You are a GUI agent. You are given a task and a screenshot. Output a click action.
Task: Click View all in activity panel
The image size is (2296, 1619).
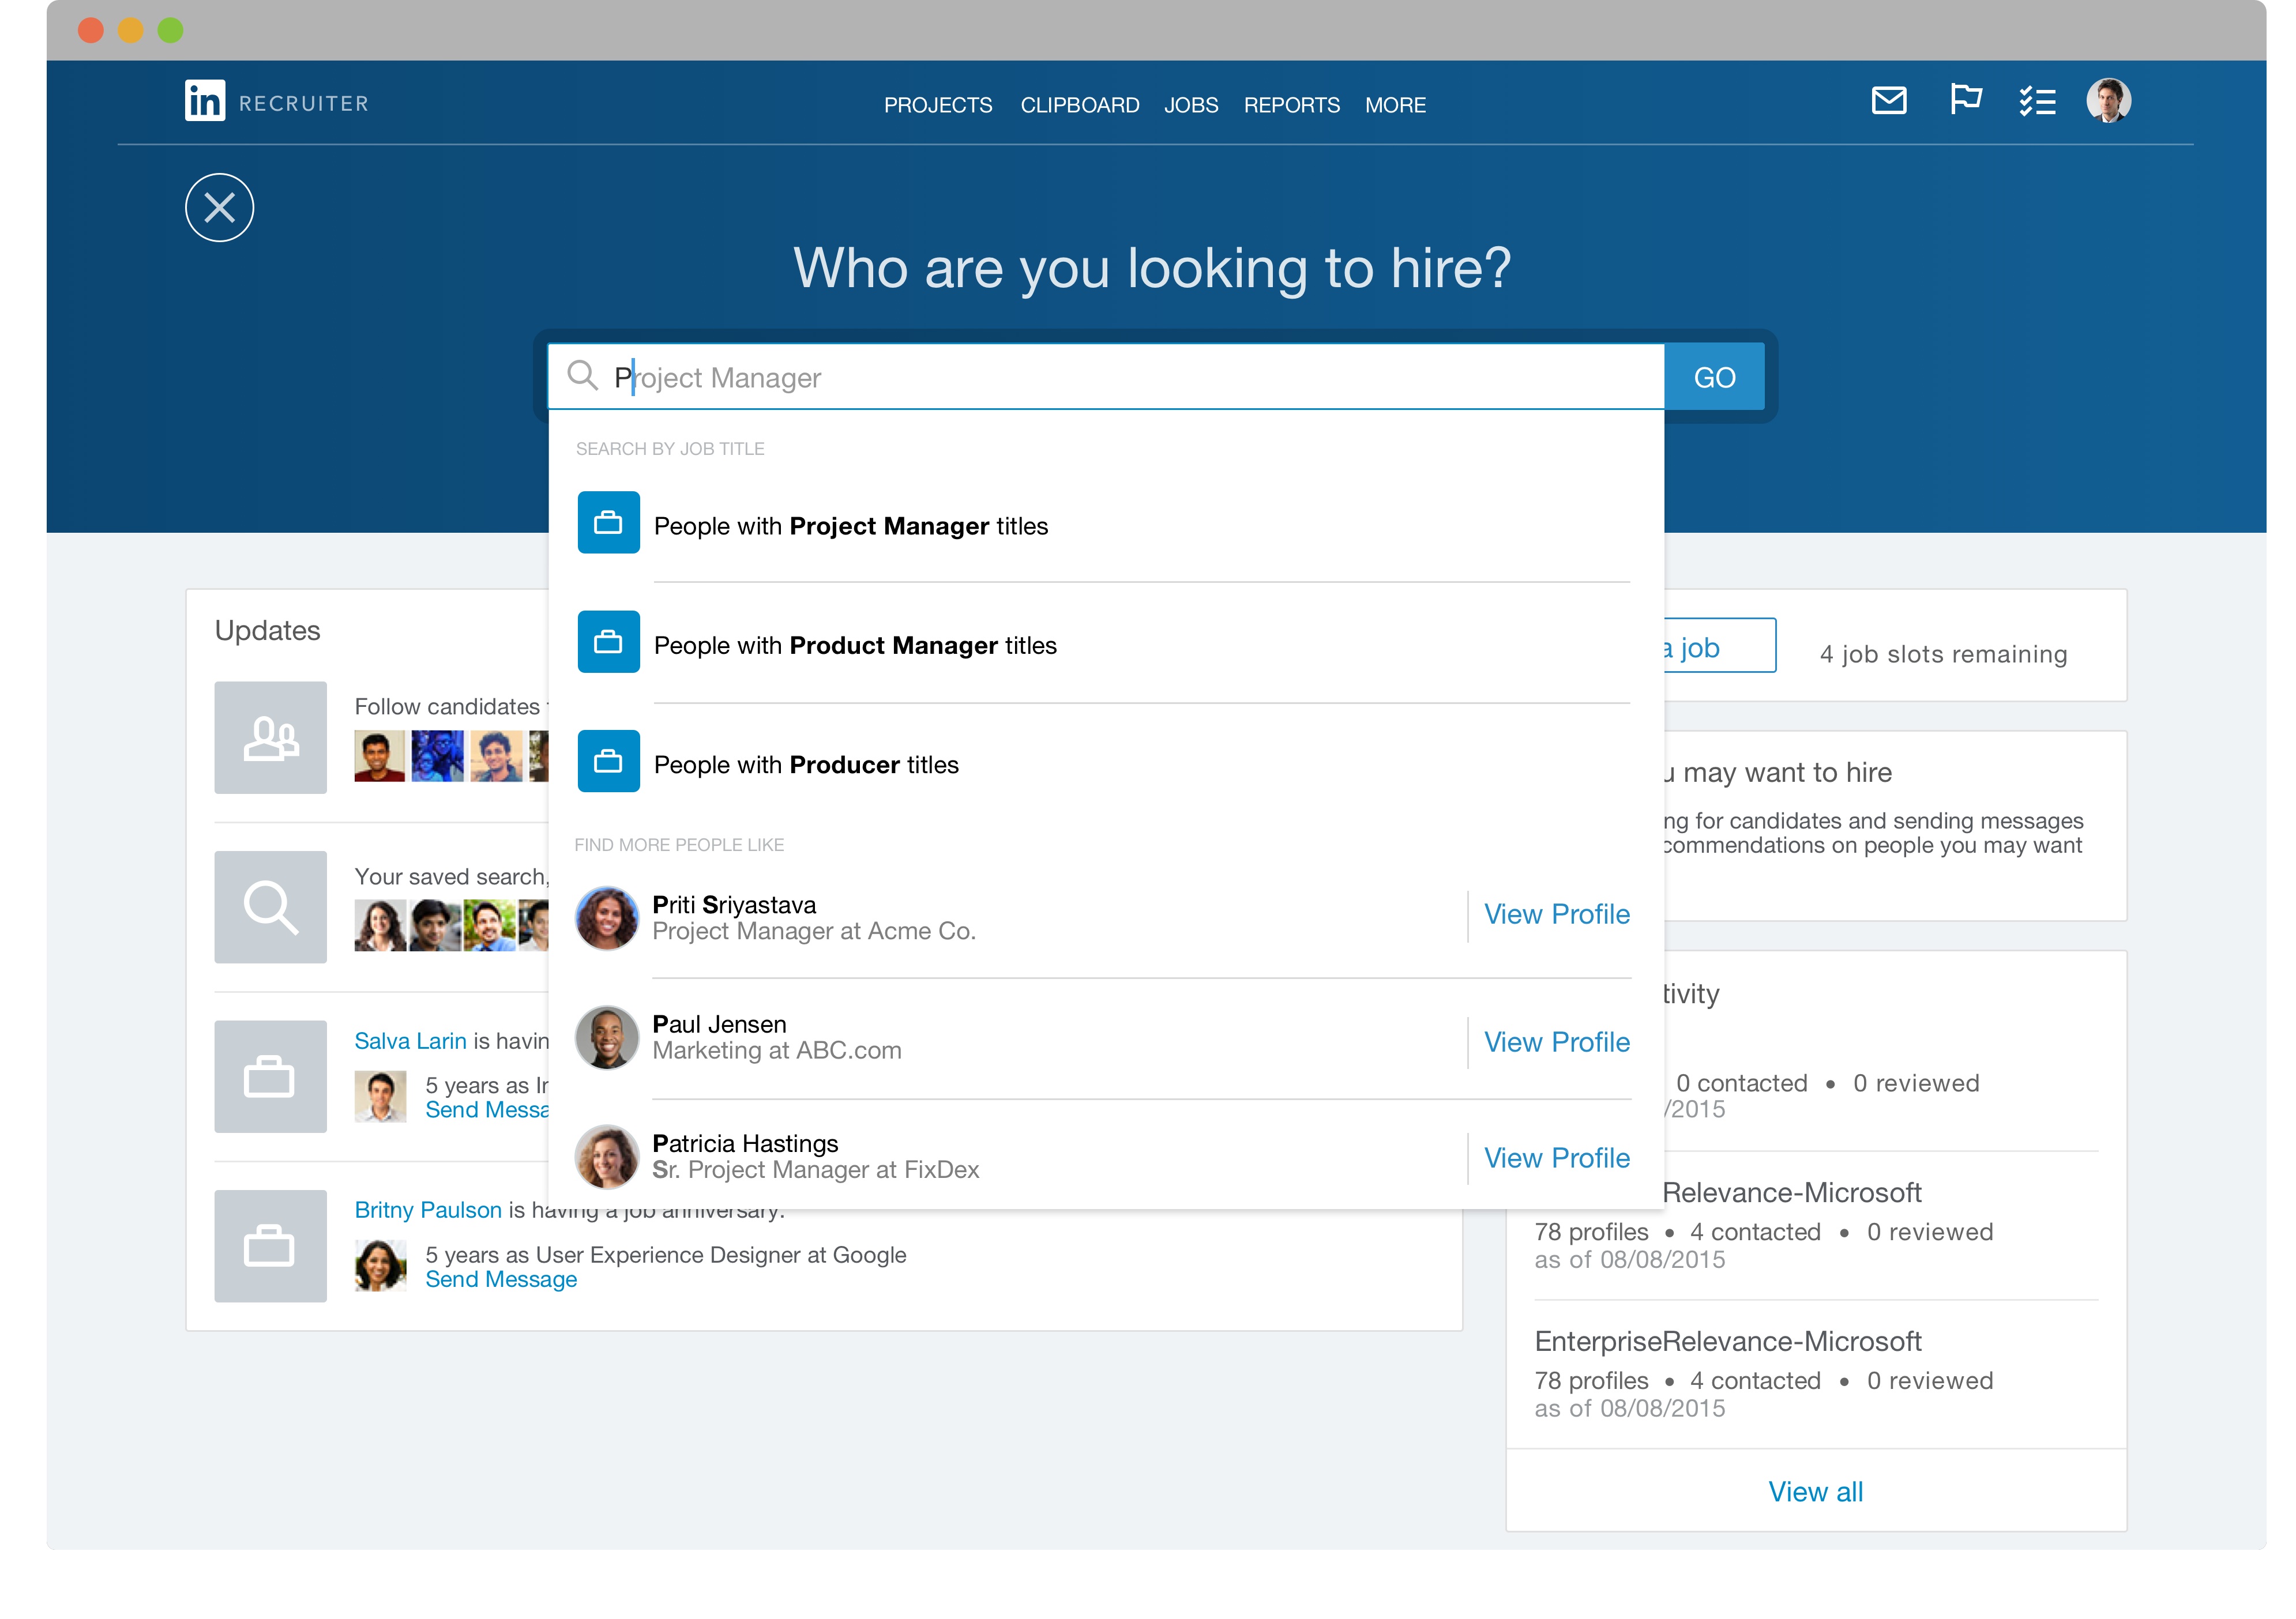click(1816, 1492)
